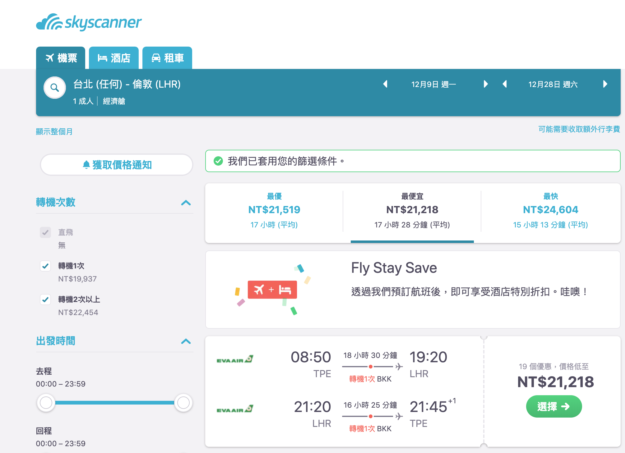
Task: Uncheck the 轉機2次以上 checkbox
Action: click(x=45, y=300)
